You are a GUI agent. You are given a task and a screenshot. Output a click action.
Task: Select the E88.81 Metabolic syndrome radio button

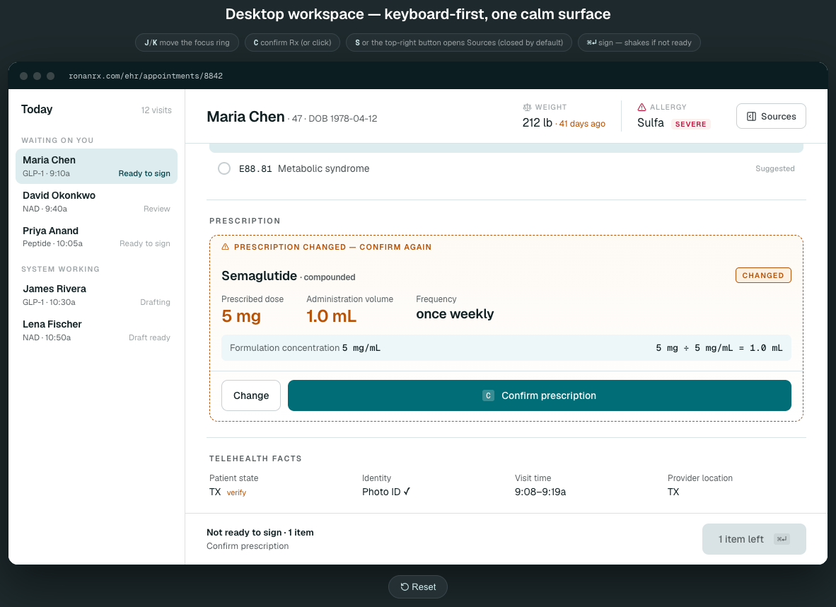click(224, 168)
